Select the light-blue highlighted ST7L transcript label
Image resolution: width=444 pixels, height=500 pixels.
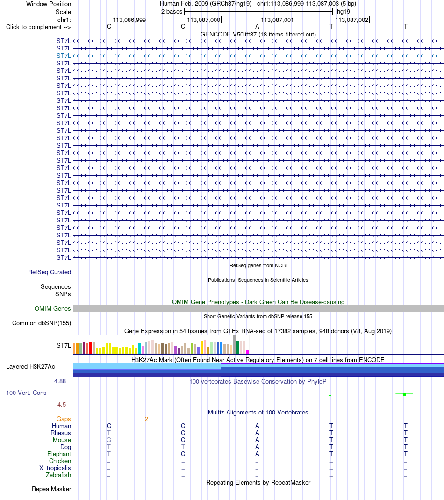click(64, 56)
